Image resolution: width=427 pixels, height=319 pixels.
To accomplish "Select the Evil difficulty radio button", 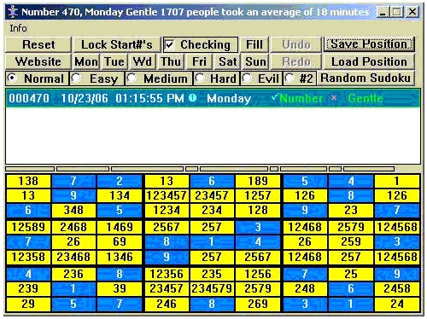I will (247, 78).
